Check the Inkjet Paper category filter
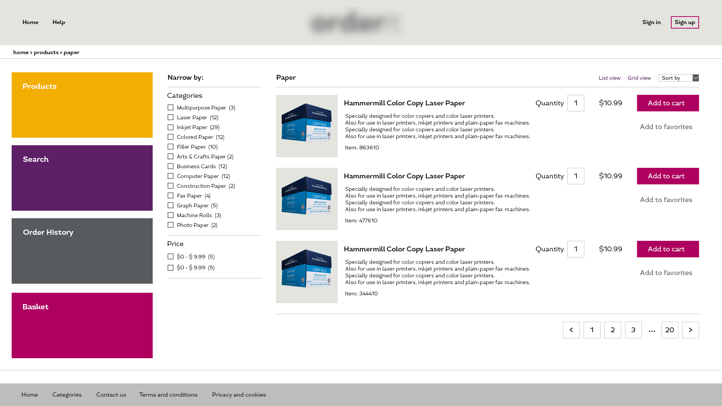 [x=170, y=127]
